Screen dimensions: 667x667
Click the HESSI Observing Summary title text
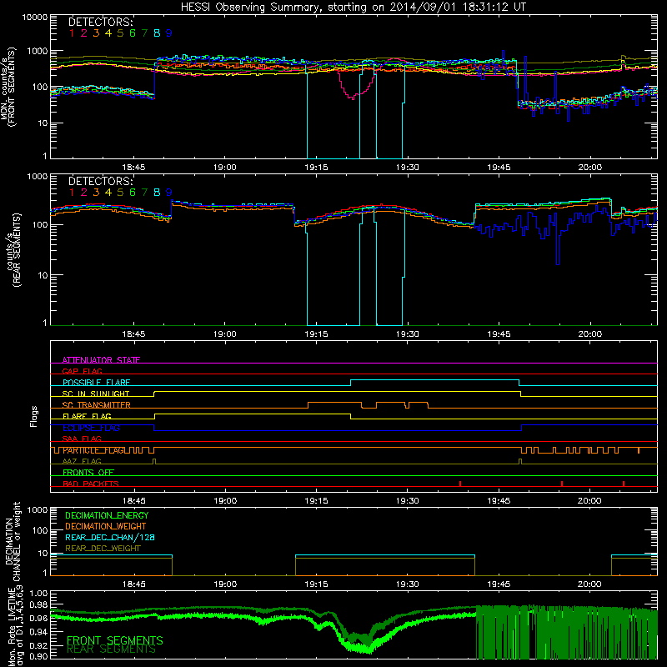click(x=354, y=7)
